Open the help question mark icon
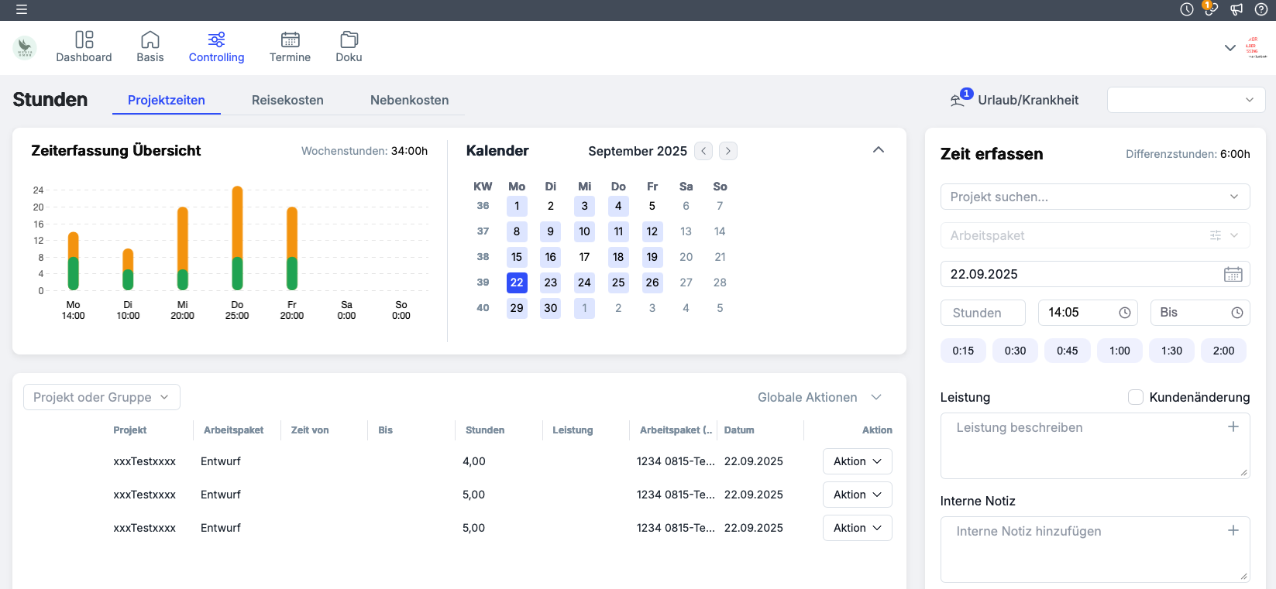1276x589 pixels. click(x=1261, y=10)
